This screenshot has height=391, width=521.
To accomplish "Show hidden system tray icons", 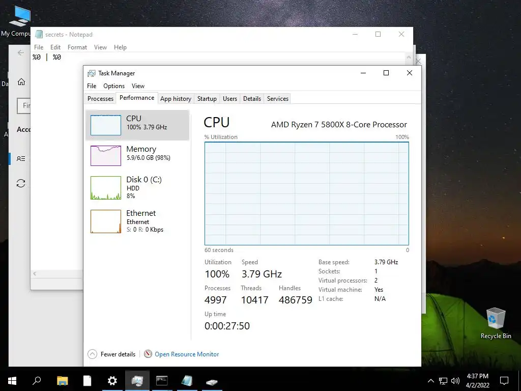I will [x=430, y=381].
